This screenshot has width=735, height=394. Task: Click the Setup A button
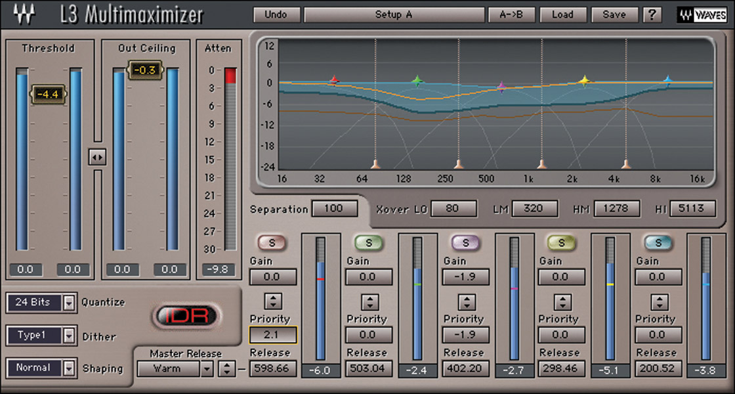[x=394, y=14]
